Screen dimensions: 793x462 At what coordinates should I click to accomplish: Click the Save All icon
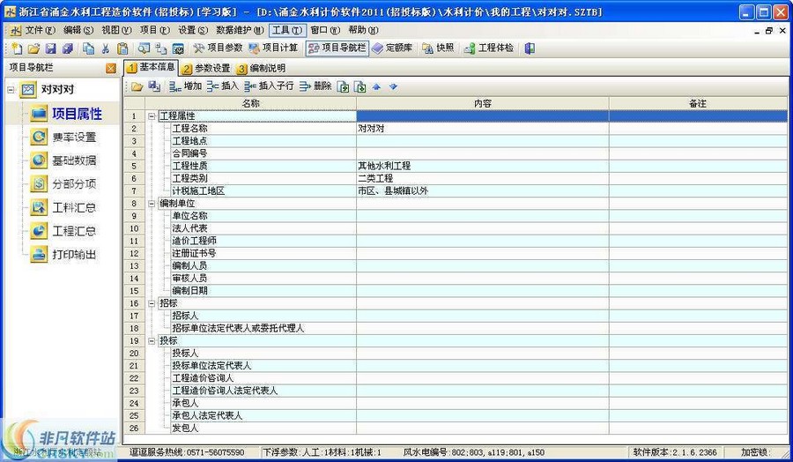pyautogui.click(x=67, y=48)
